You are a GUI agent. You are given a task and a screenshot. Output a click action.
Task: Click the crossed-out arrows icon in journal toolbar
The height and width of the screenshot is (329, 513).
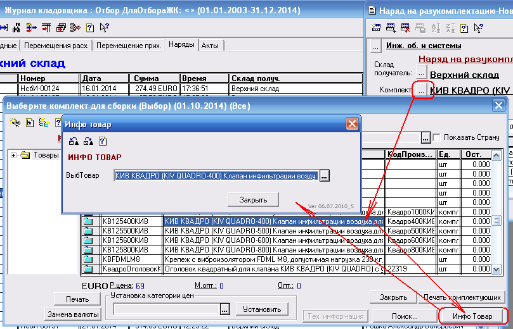[75, 28]
